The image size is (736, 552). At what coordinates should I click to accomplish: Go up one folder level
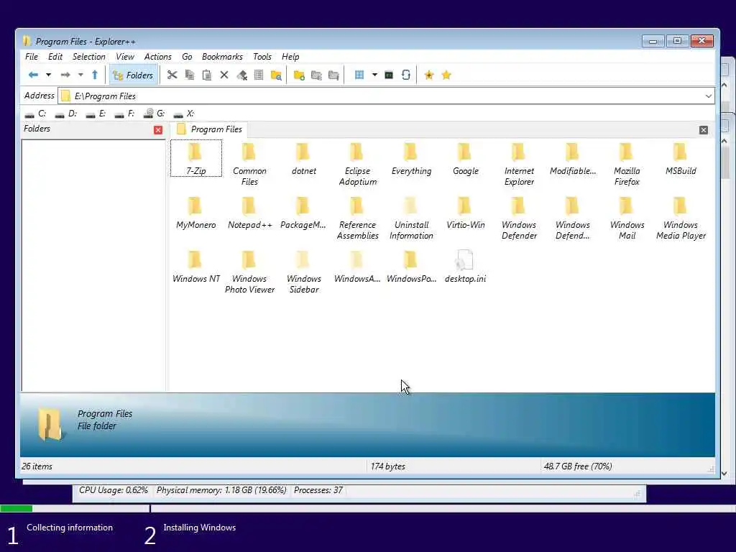click(95, 75)
